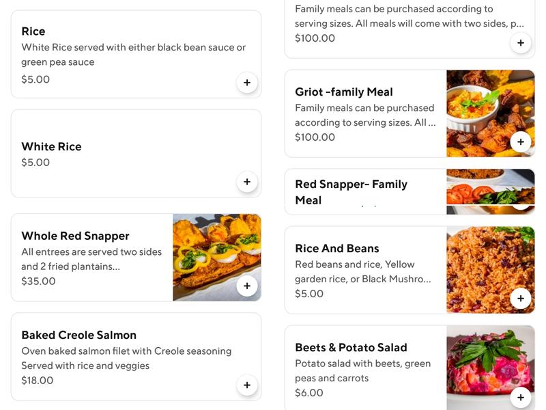
Task: Click the plus button to add Rice
Action: 248,81
